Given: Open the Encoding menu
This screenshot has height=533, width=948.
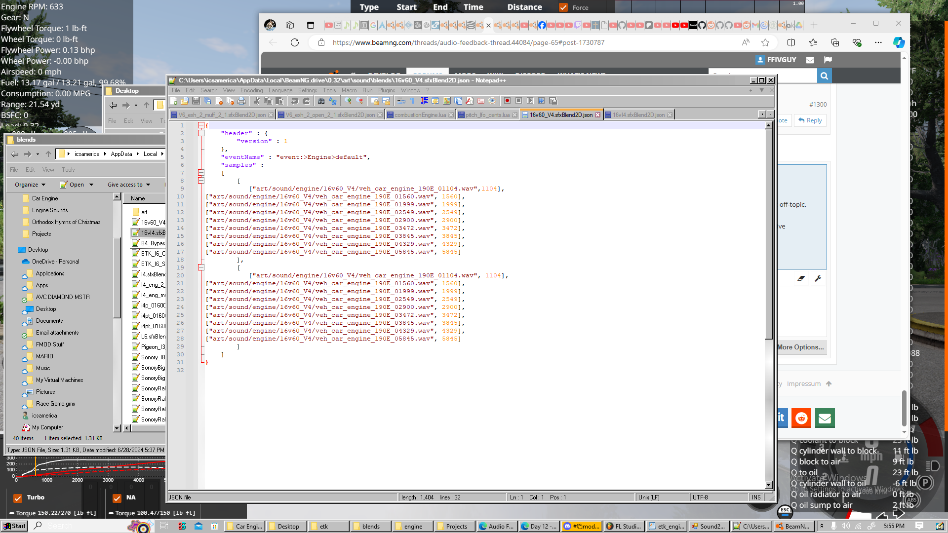Looking at the screenshot, I should [x=251, y=90].
